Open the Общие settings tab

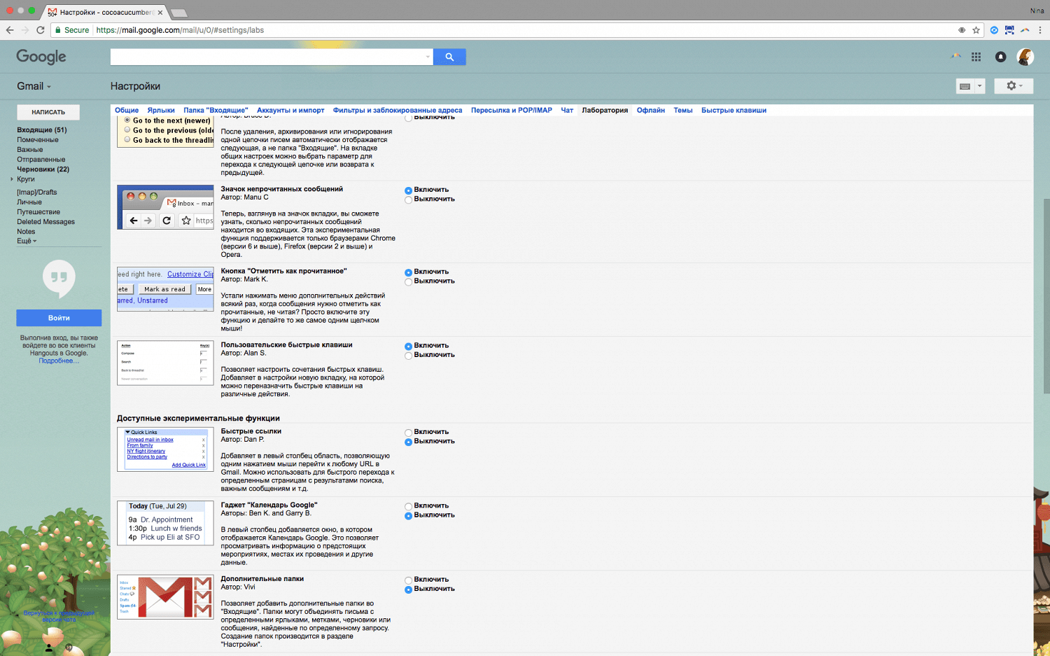(127, 110)
